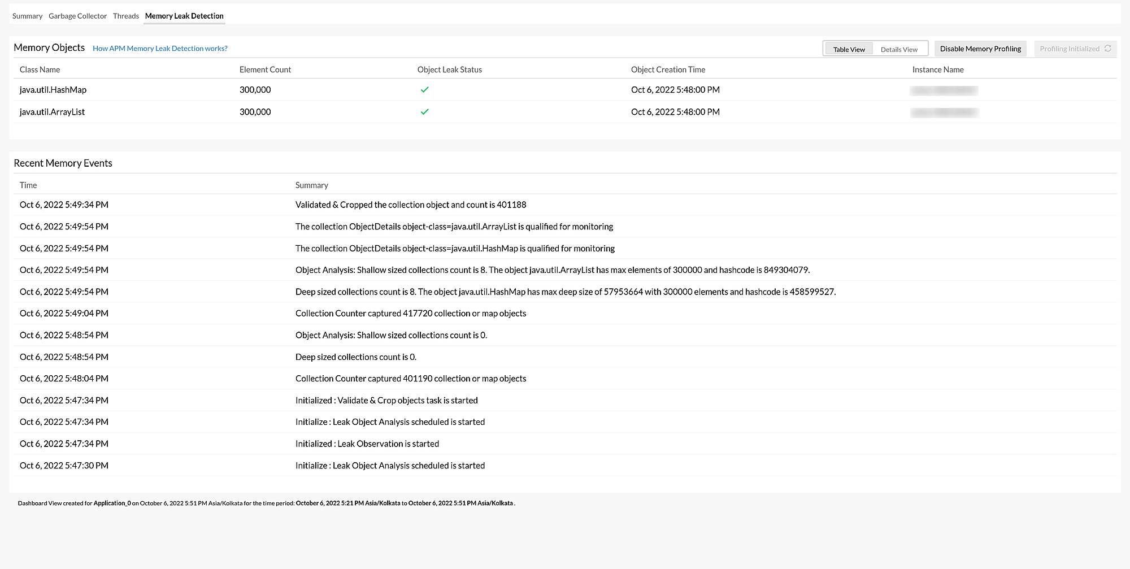Screen dimensions: 1130x569
Task: Switch to Details View
Action: click(899, 49)
